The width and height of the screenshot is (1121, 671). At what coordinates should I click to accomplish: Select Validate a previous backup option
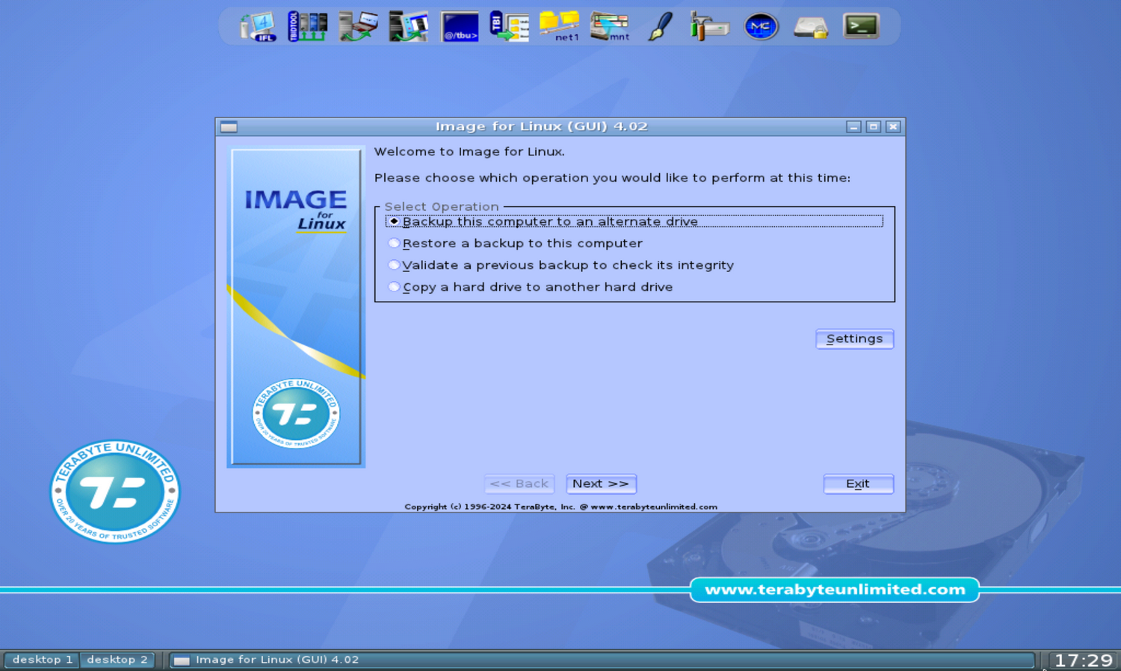(561, 265)
